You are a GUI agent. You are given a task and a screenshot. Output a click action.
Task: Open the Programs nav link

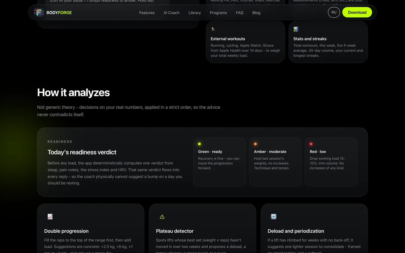click(218, 13)
